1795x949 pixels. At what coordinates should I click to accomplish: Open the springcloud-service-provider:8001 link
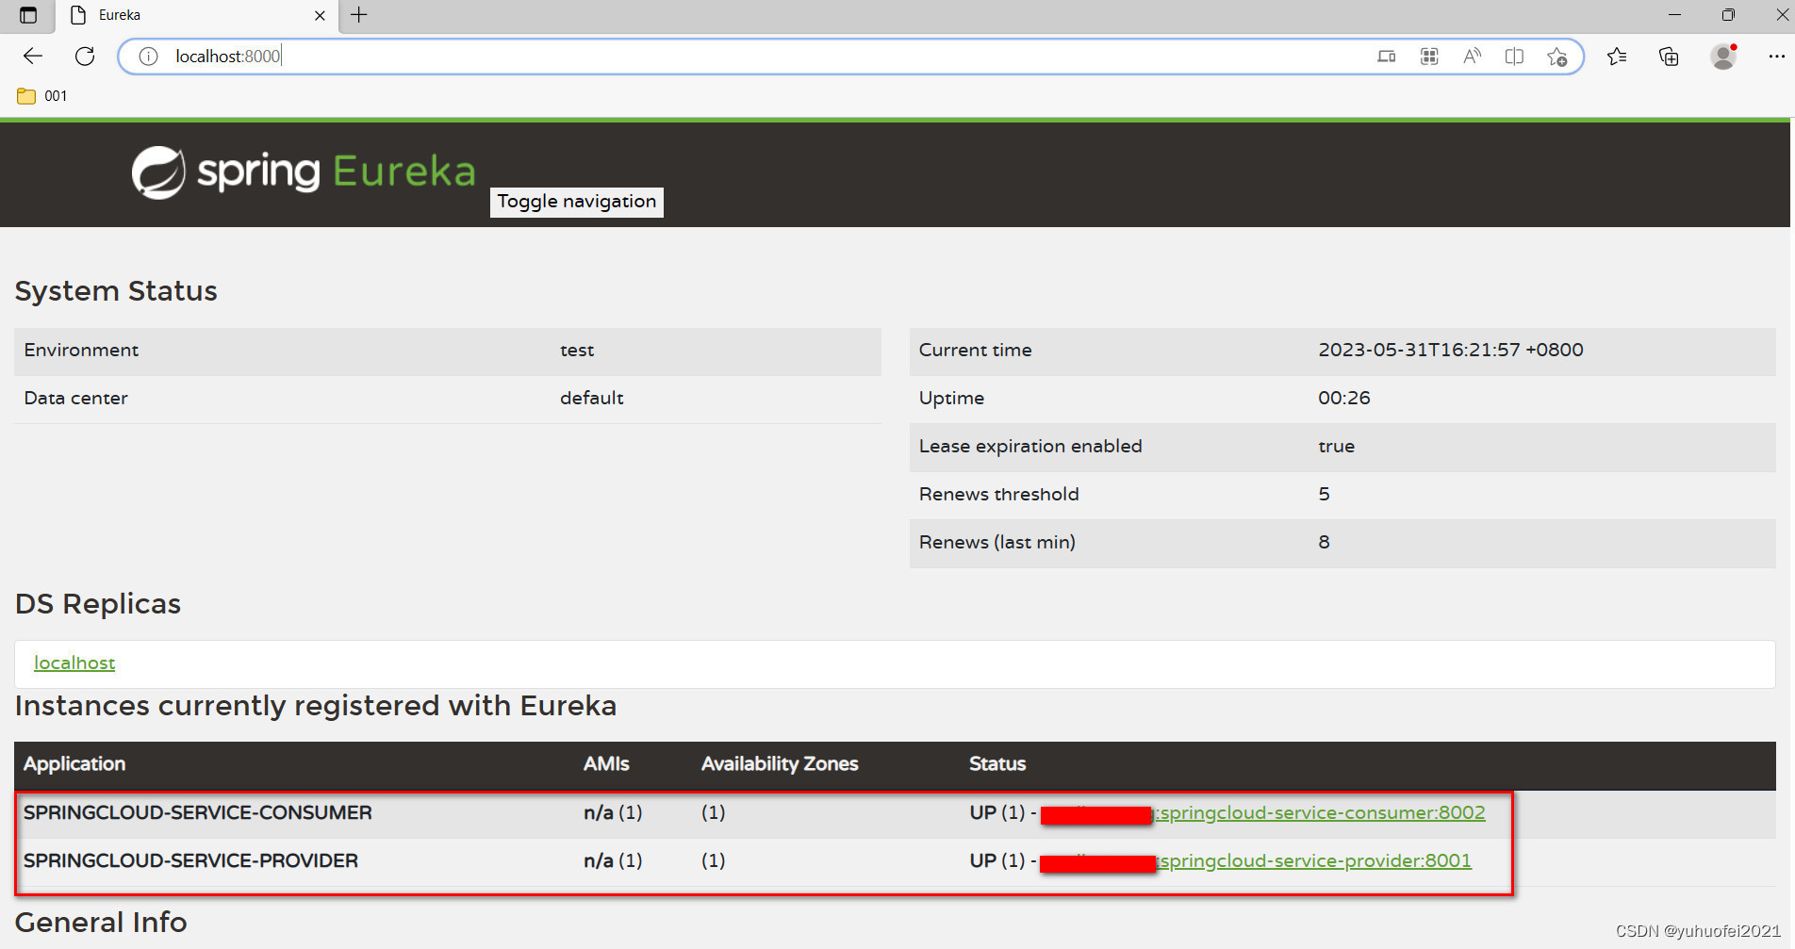click(x=1316, y=860)
